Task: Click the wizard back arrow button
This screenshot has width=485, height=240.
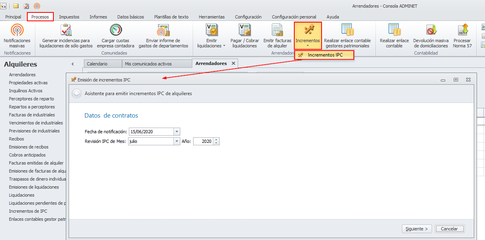Action: click(x=76, y=94)
